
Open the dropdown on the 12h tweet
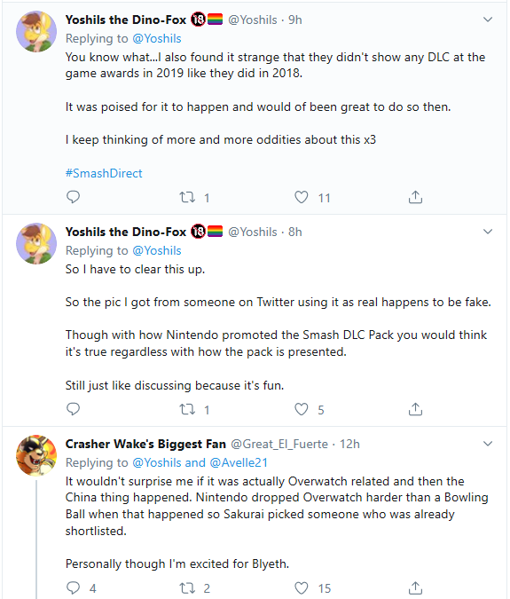488,444
